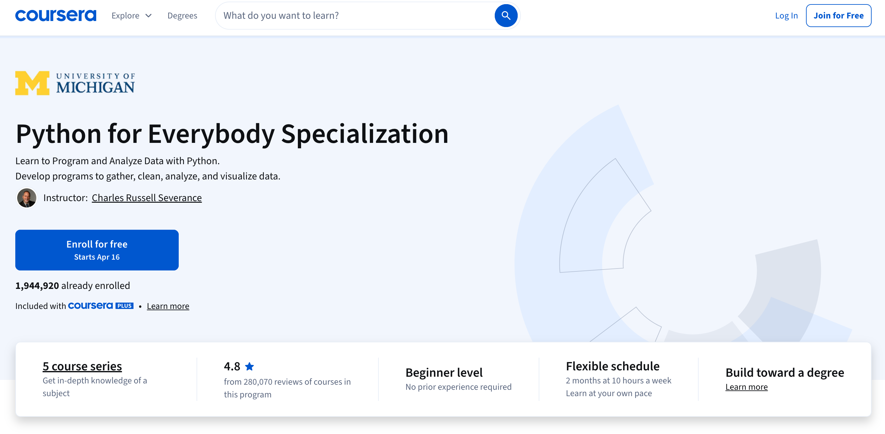Click the 4.8 rating value
Screen dimensions: 885x434
(x=232, y=367)
